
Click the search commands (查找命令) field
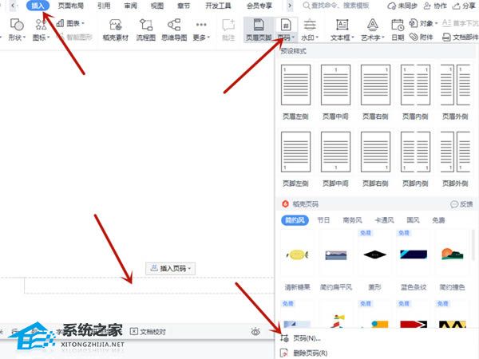pyautogui.click(x=336, y=6)
